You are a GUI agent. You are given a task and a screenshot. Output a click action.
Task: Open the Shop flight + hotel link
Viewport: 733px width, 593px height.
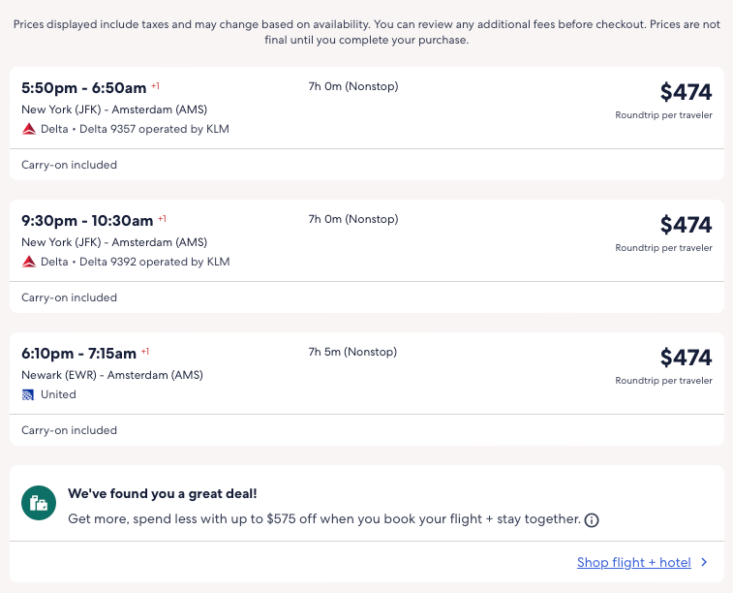coord(633,562)
